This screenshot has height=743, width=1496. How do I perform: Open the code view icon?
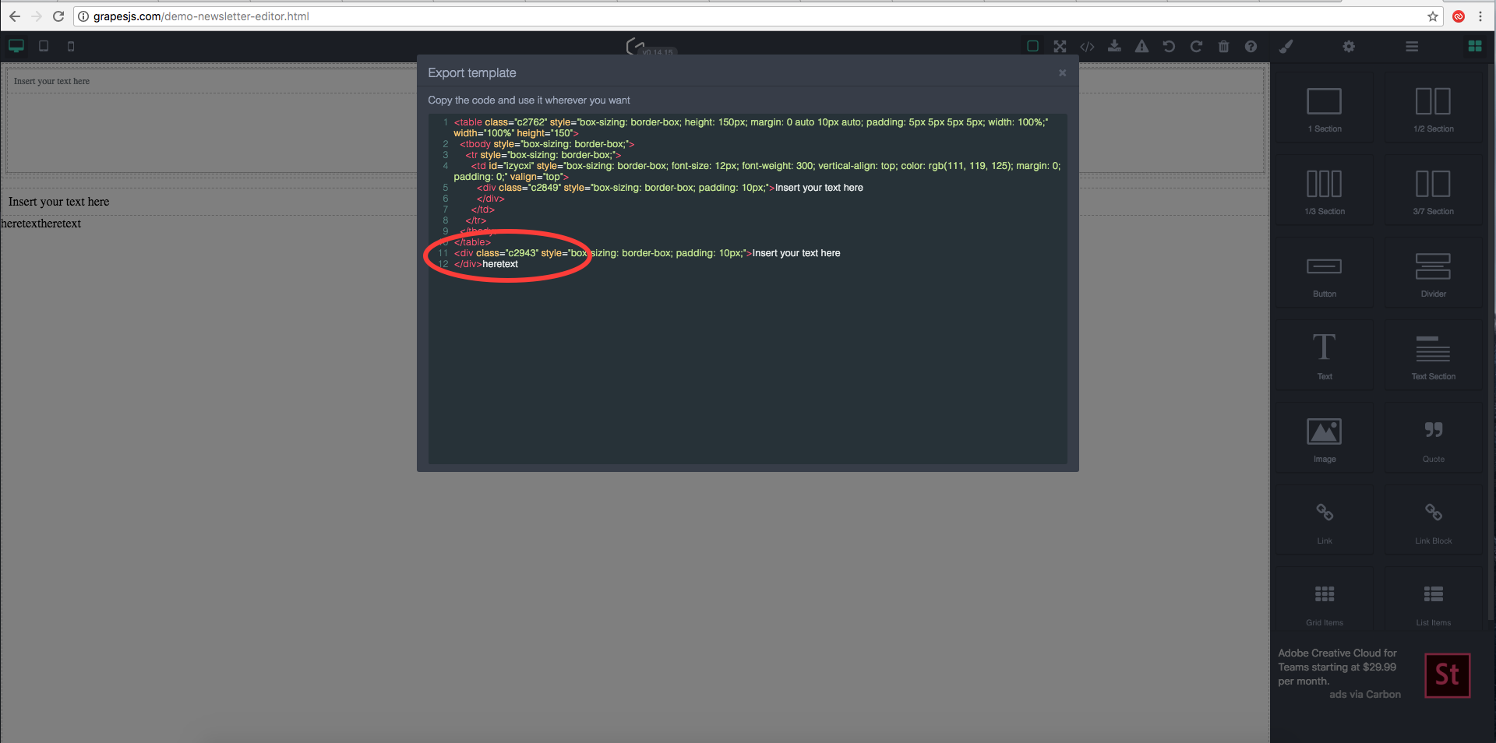tap(1087, 46)
